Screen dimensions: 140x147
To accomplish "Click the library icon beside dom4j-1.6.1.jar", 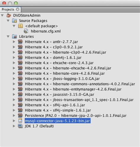I will (20, 57).
